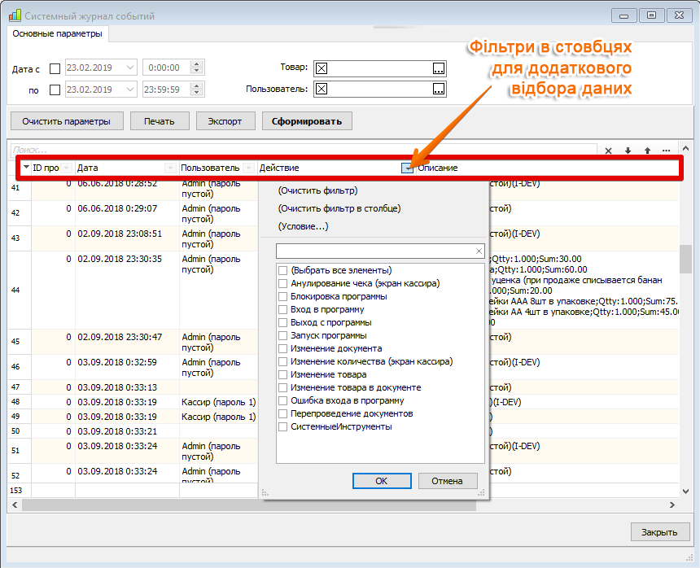The width and height of the screenshot is (700, 568).
Task: Click the filter popup resize grip
Action: (x=481, y=492)
